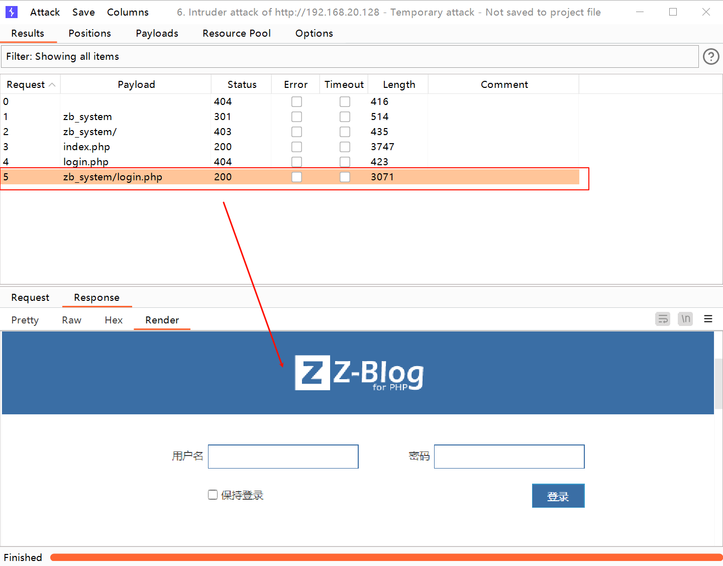
Task: Switch to the Positions tab
Action: (89, 33)
